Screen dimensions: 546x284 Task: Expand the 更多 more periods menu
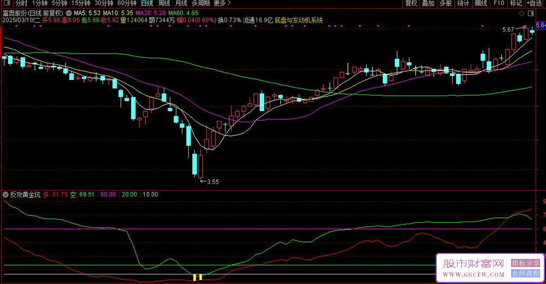coord(222,3)
